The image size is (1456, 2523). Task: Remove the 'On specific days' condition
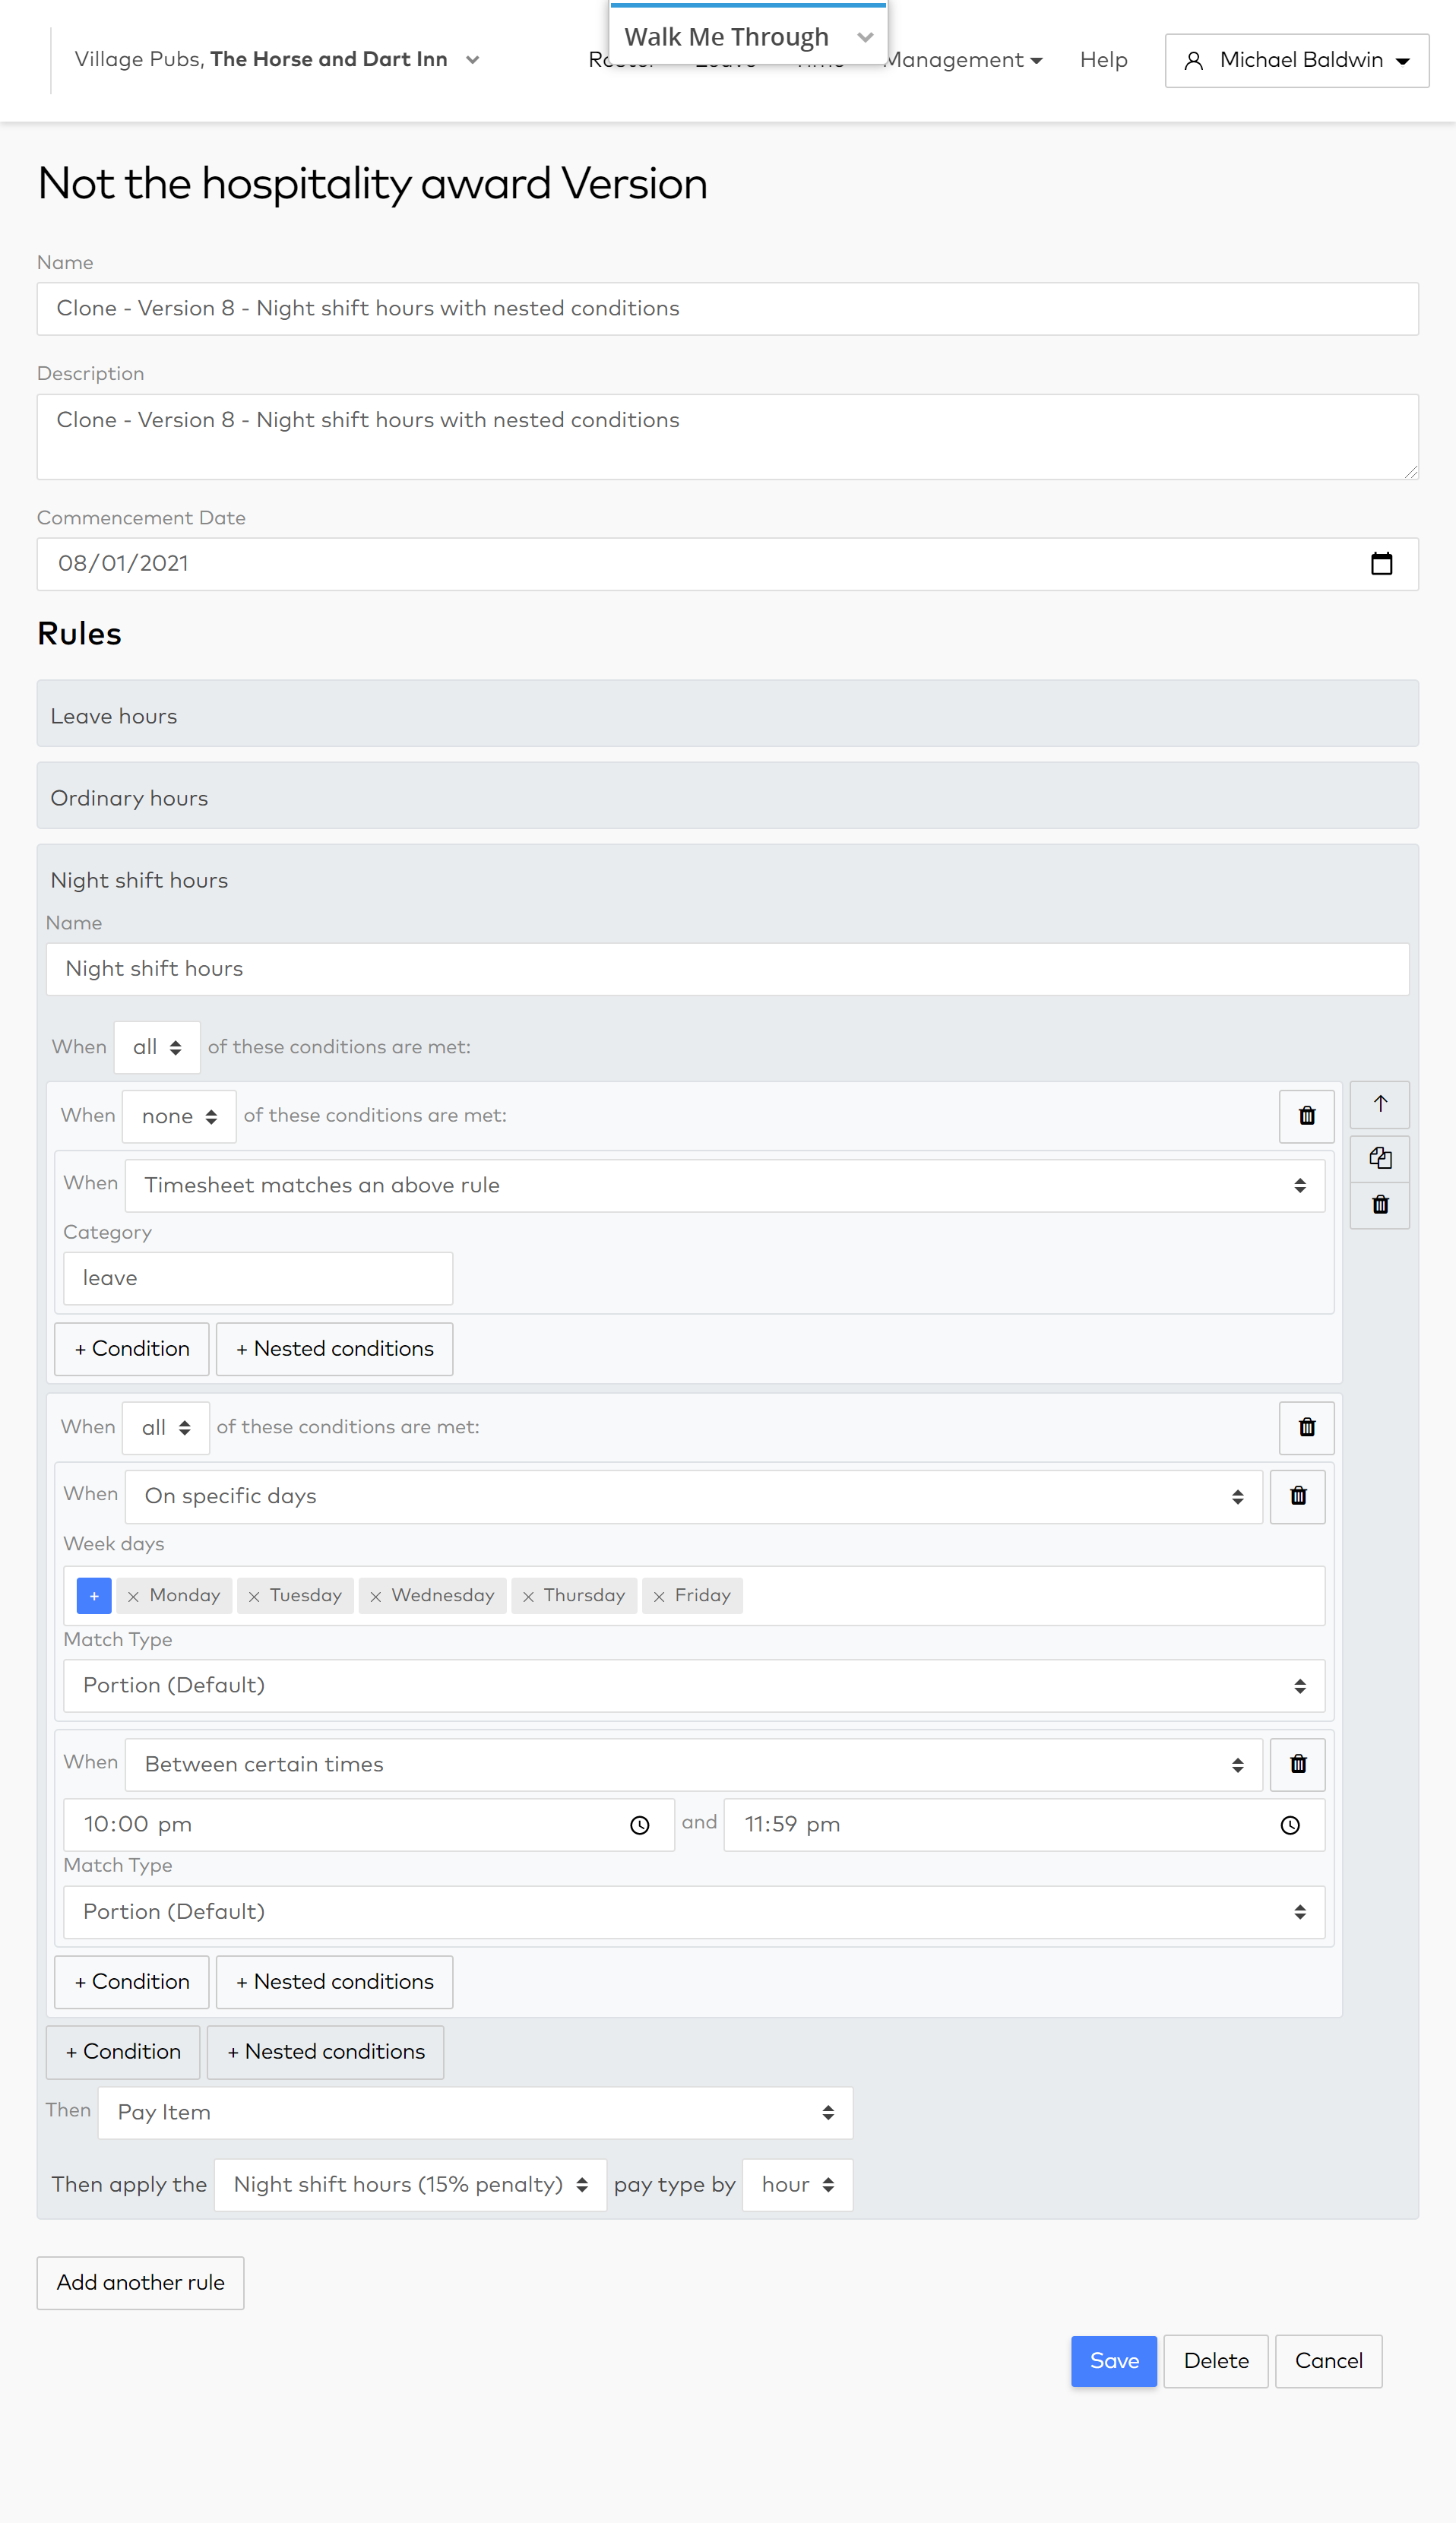click(1298, 1496)
